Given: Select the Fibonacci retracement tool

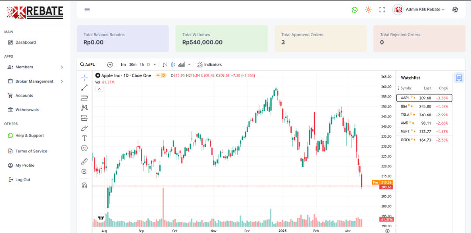Looking at the screenshot, I should [x=84, y=98].
